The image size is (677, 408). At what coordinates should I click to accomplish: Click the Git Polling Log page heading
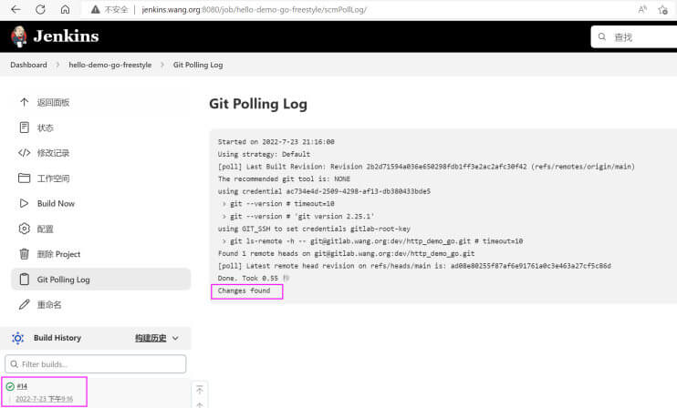tap(258, 104)
